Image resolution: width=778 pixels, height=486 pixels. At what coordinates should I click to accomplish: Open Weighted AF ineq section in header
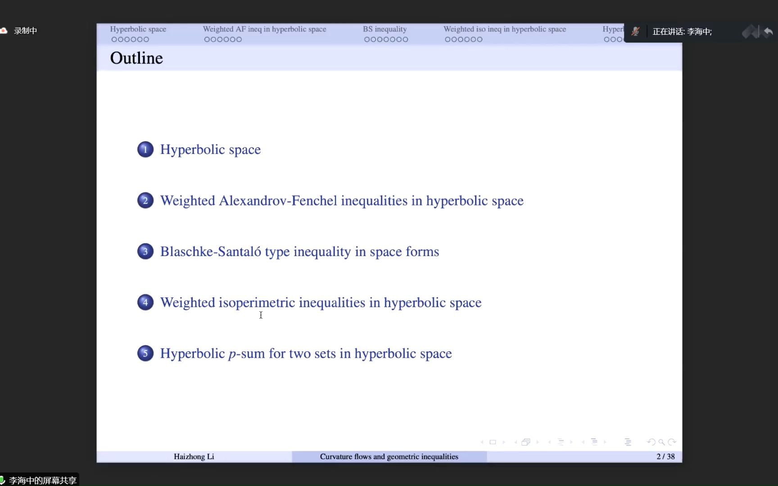[264, 29]
